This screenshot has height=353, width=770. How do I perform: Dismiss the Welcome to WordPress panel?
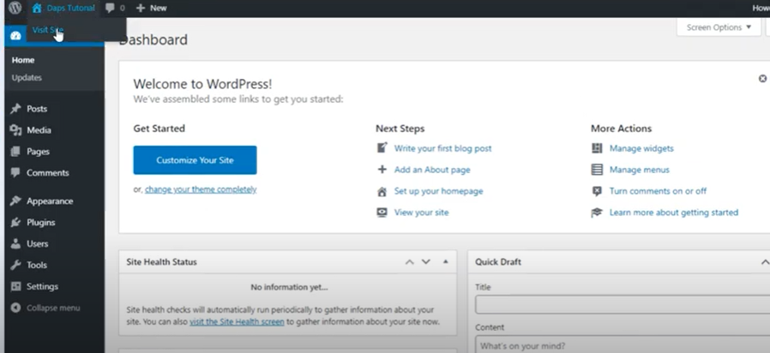pyautogui.click(x=762, y=79)
